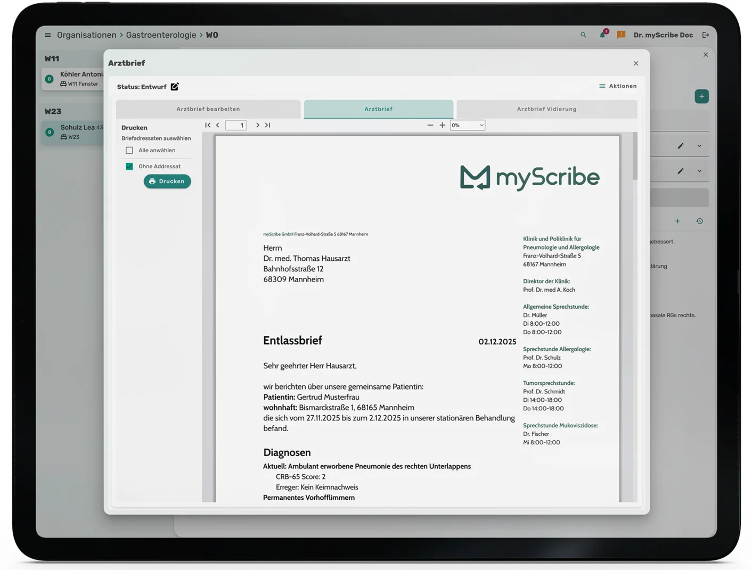Expand the lower chevron in background panel

[699, 171]
